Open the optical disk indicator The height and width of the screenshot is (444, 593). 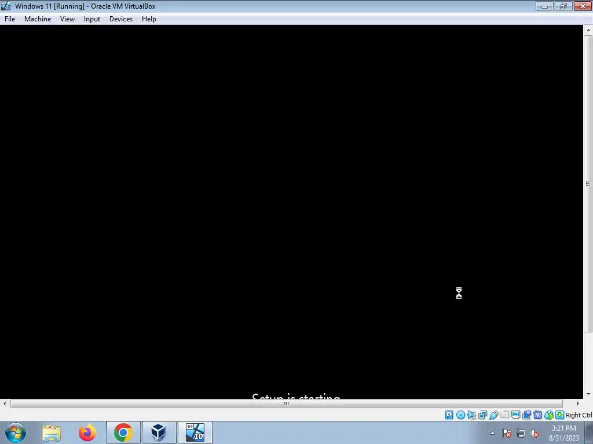(460, 415)
